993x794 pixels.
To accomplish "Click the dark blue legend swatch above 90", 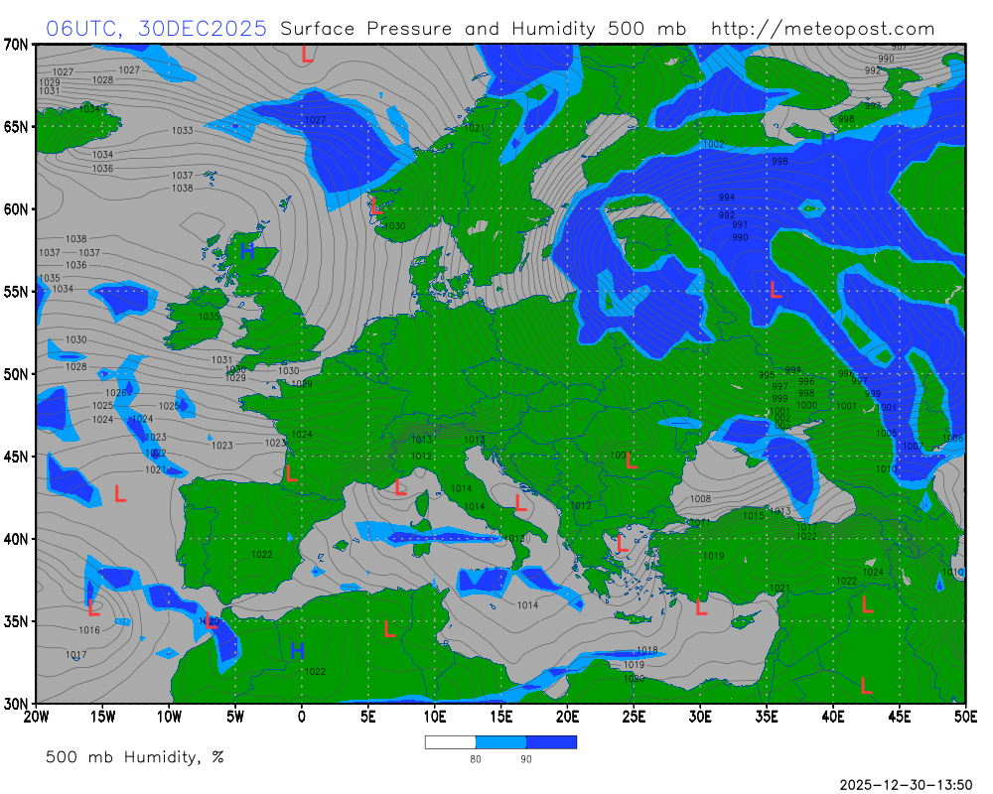I will [x=551, y=741].
